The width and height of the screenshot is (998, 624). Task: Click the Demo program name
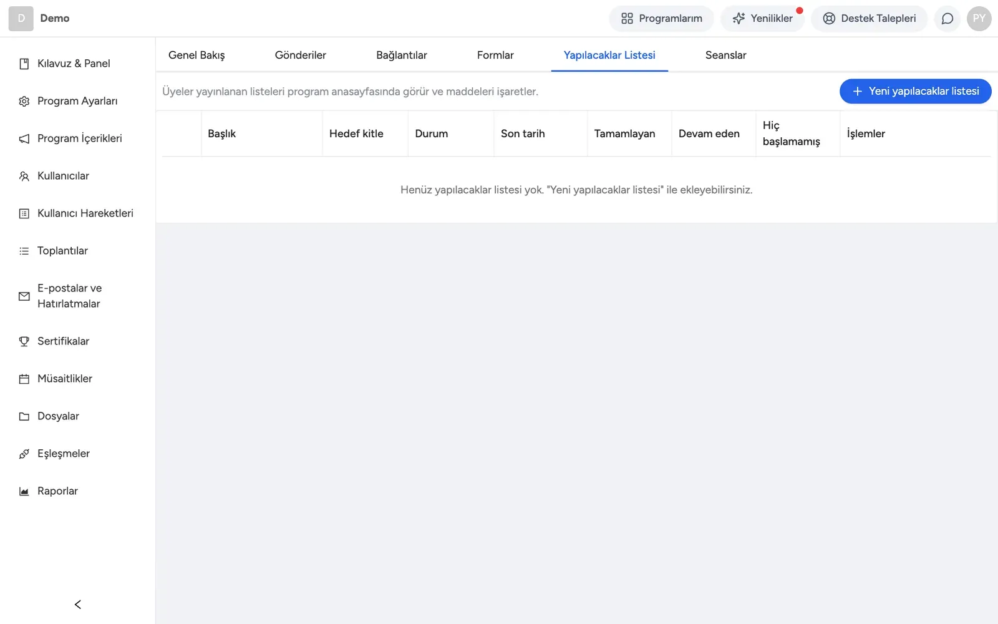click(55, 19)
